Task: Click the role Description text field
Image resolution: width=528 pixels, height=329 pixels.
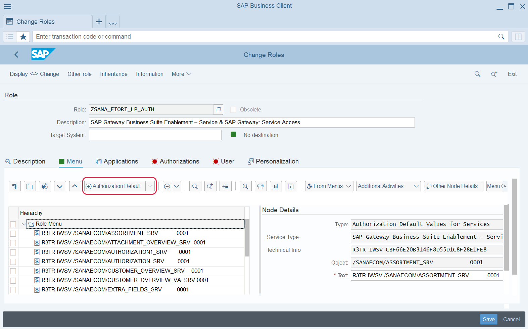Action: [x=252, y=122]
